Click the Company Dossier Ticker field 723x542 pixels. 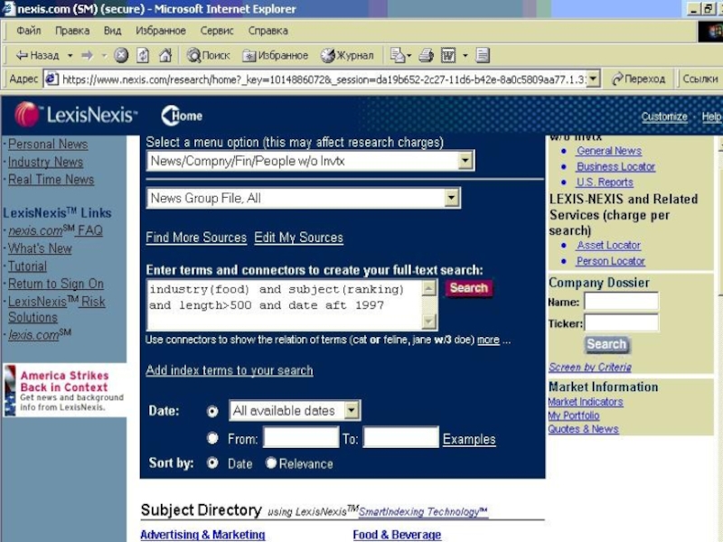point(621,323)
